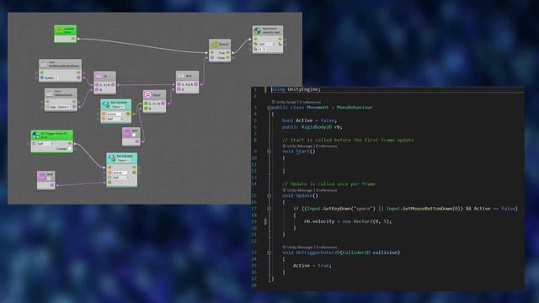Open the Get Variable Object kind dropdown
Screen dimensions: 539x303
(118, 107)
